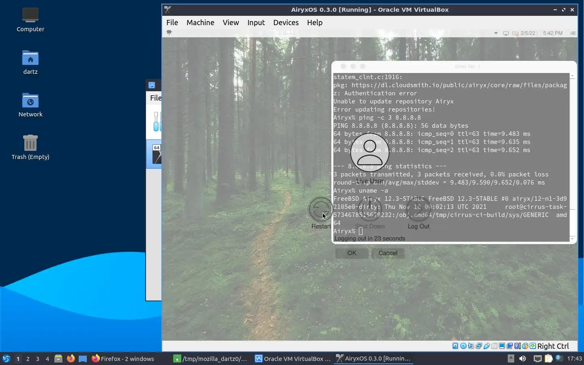Image resolution: width=584 pixels, height=365 pixels.
Task: Click the taskbar clock 17:43
Action: pos(574,359)
